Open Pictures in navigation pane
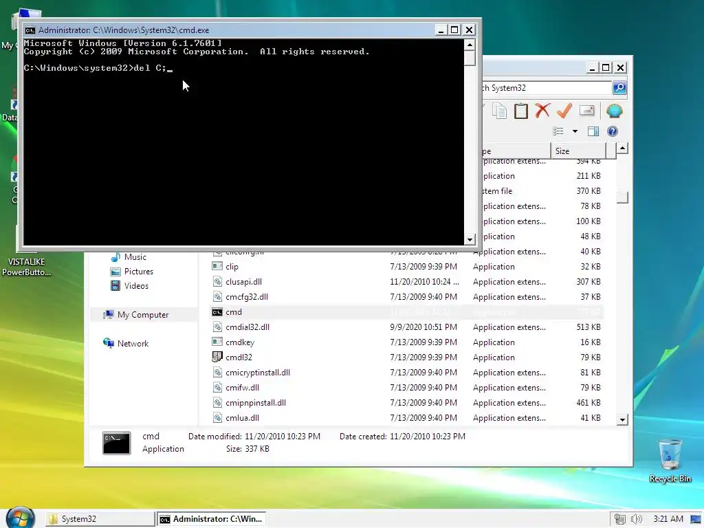704x528 pixels. [131, 271]
